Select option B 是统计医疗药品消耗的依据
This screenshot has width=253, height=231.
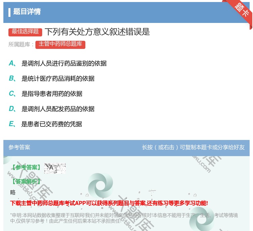[x=58, y=79]
